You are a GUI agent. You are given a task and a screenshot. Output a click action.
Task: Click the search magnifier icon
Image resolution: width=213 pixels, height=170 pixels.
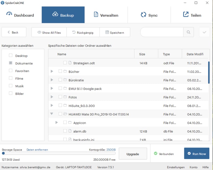click(189, 32)
